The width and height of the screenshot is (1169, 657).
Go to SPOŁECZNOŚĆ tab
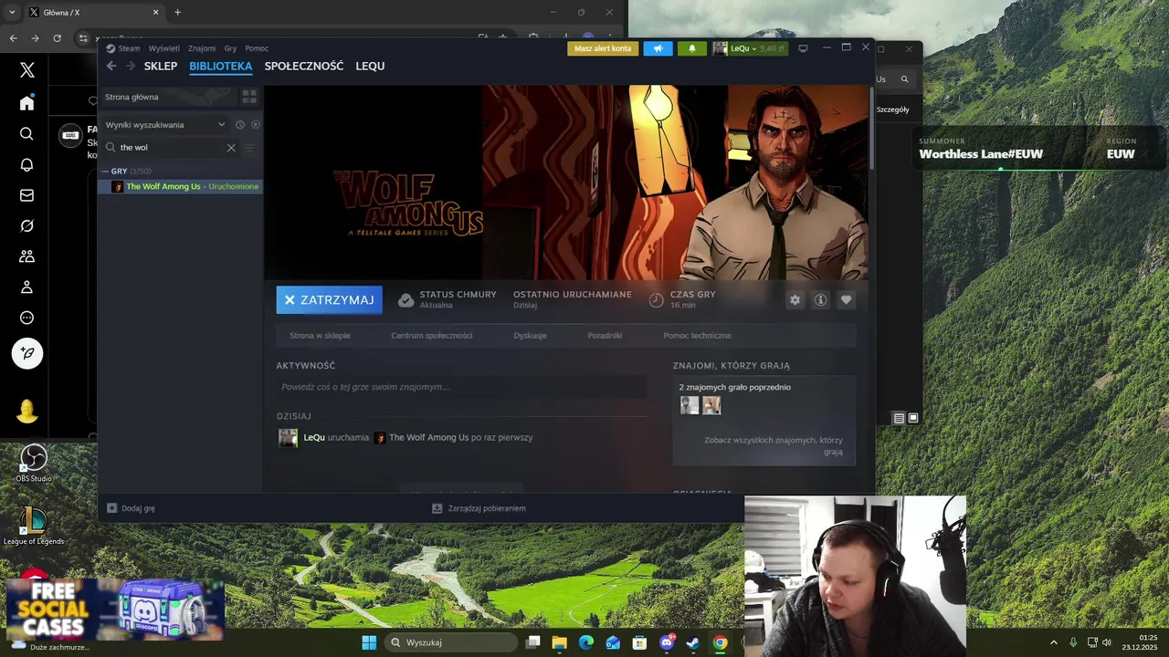click(x=304, y=66)
